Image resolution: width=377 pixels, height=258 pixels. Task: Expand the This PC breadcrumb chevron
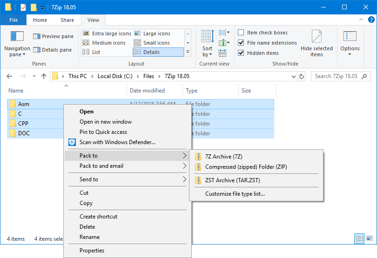(92, 76)
